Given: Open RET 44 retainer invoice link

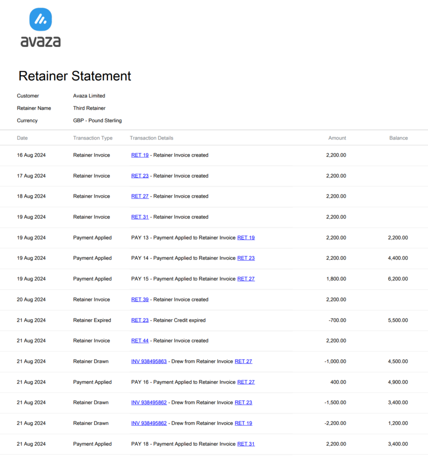Looking at the screenshot, I should point(140,341).
